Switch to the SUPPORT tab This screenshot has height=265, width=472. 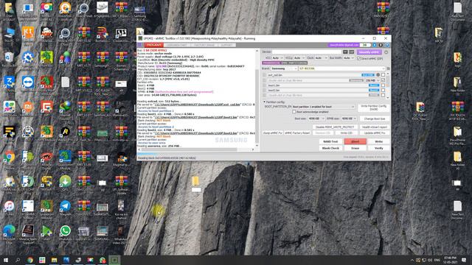click(226, 45)
